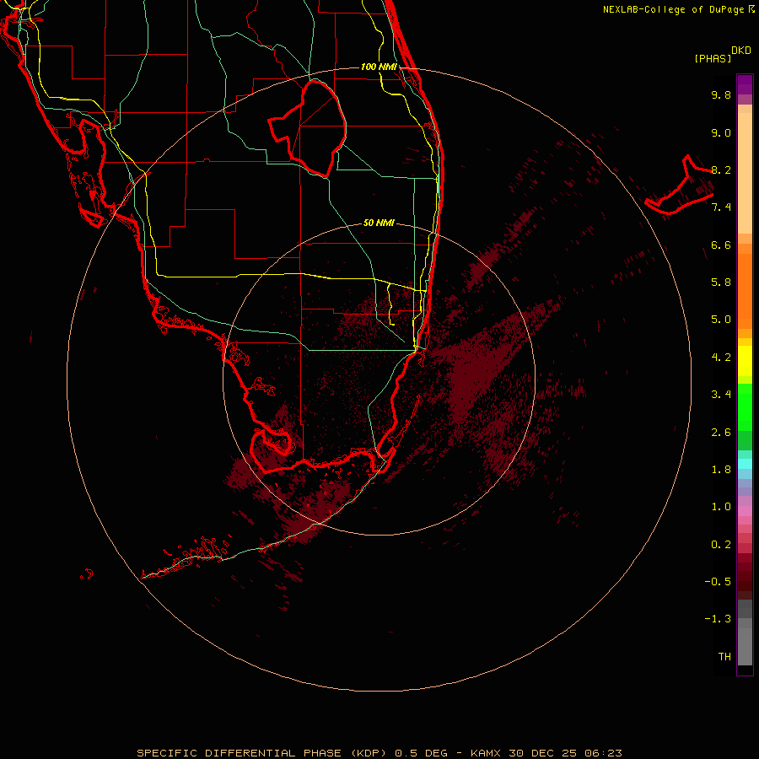
Task: Click the 7.4 value on the colorbar scale
Action: (x=721, y=207)
